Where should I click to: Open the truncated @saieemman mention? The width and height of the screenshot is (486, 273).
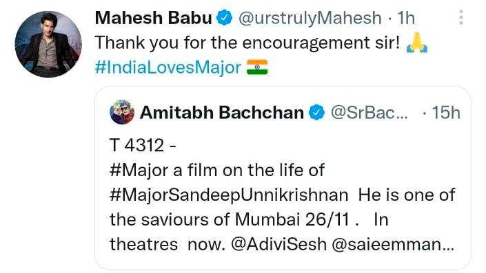pyautogui.click(x=393, y=244)
